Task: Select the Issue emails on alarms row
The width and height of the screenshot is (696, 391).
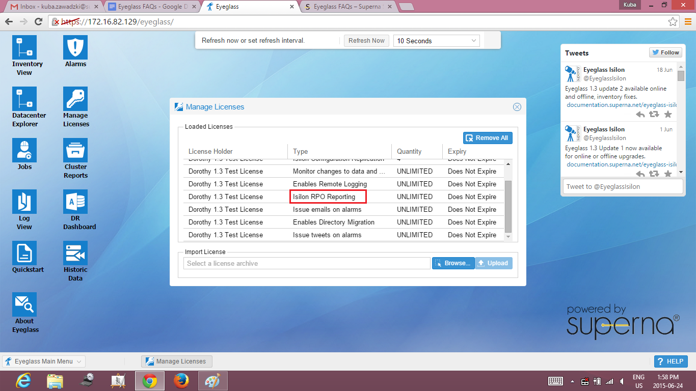Action: pos(343,209)
